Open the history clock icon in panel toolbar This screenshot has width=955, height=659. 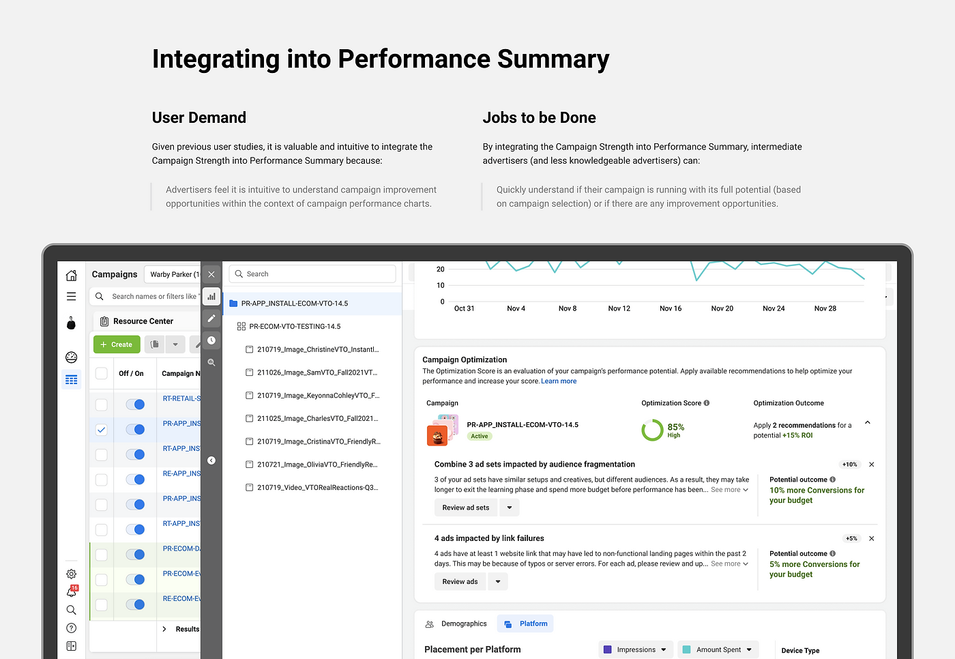211,340
